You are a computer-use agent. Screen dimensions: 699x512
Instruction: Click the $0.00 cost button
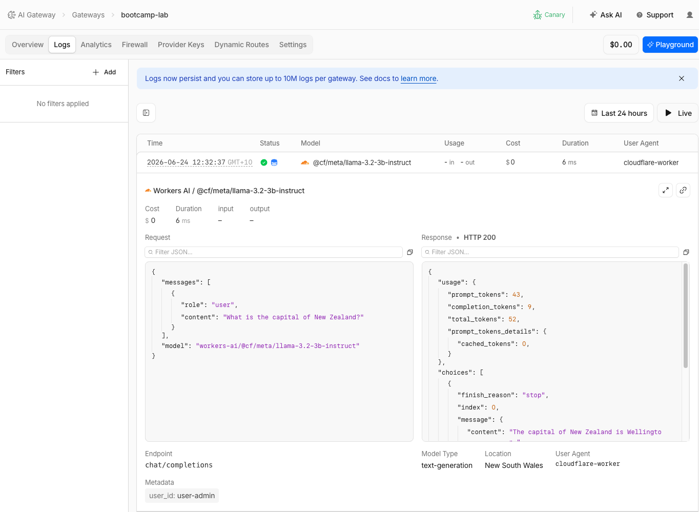click(x=621, y=45)
